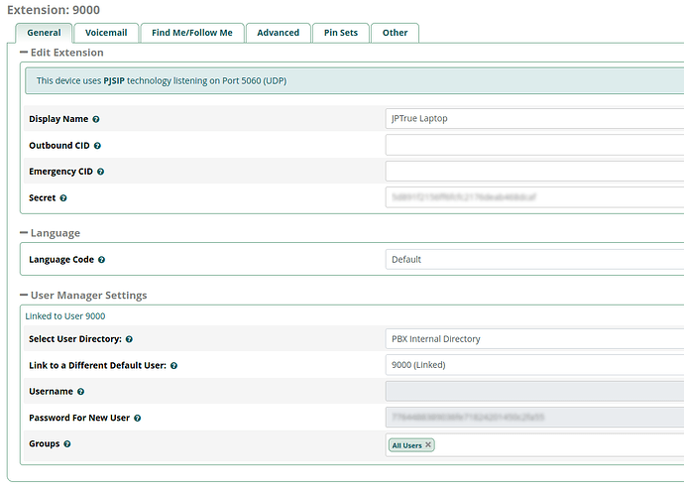Collapse the Language section
684x492 pixels.
(24, 233)
